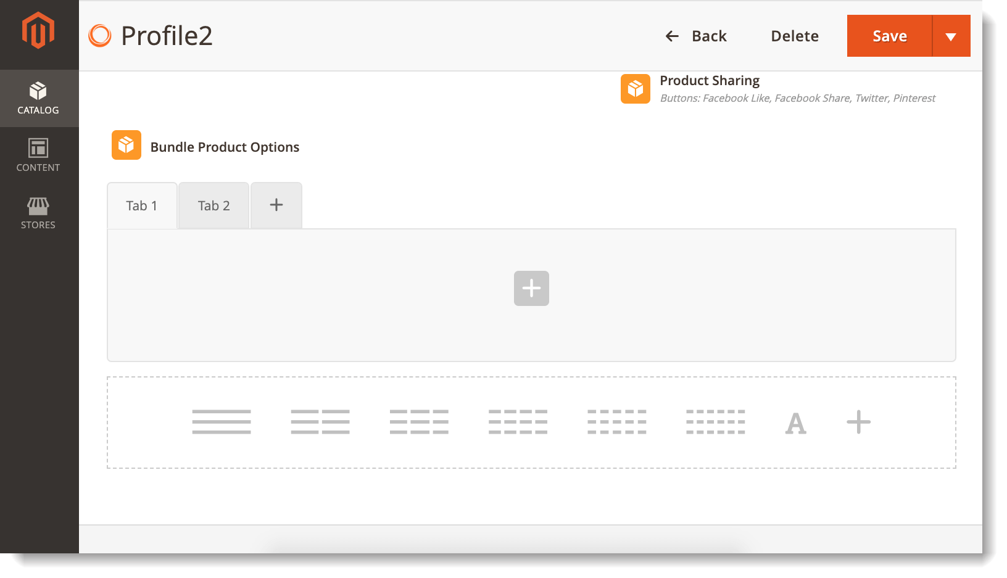Viewport: 1007px width, 578px height.
Task: Click the Product Sharing box icon
Action: (635, 89)
